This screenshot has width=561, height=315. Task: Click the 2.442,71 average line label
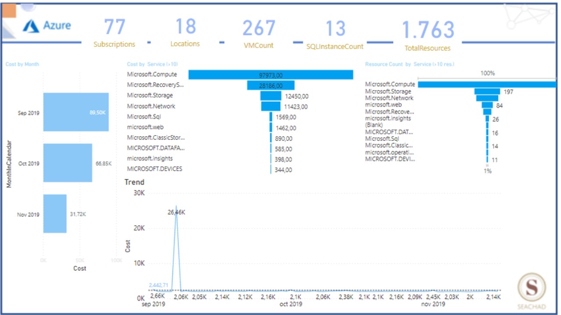pos(158,285)
